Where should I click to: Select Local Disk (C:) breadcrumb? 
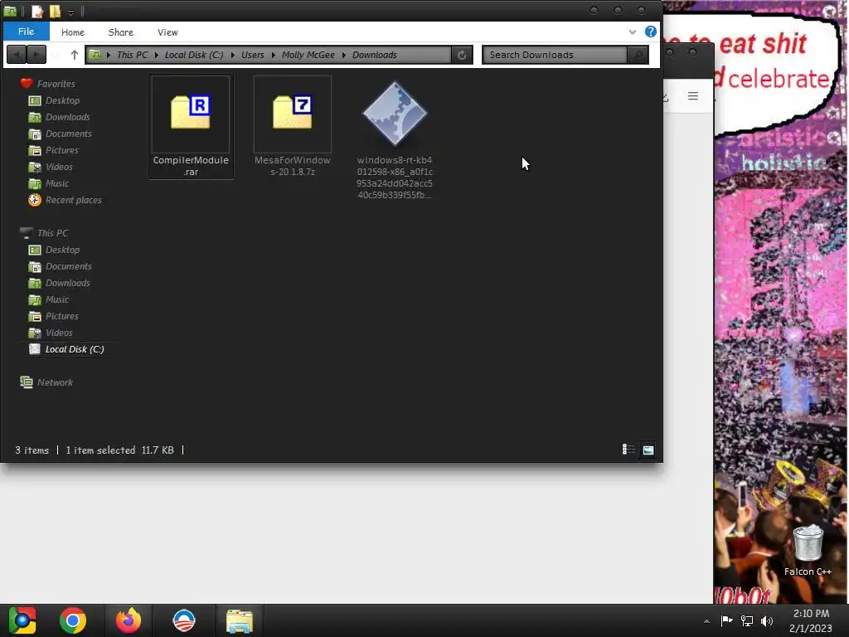click(x=194, y=55)
